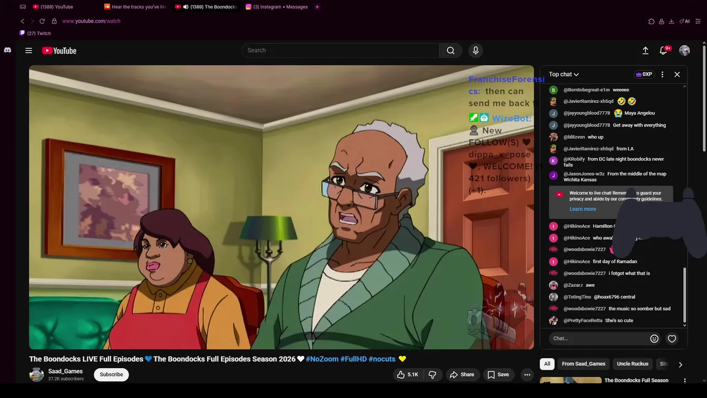Reload the page with the refresh icon
Image resolution: width=707 pixels, height=398 pixels.
(x=42, y=21)
